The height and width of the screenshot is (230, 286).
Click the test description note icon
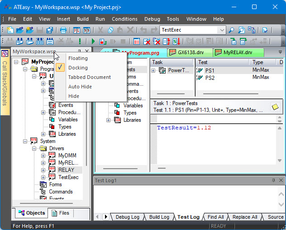275,107
